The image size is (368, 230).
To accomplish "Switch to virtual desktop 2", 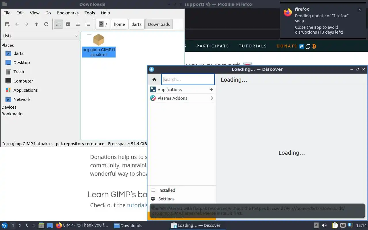I will coord(20,226).
